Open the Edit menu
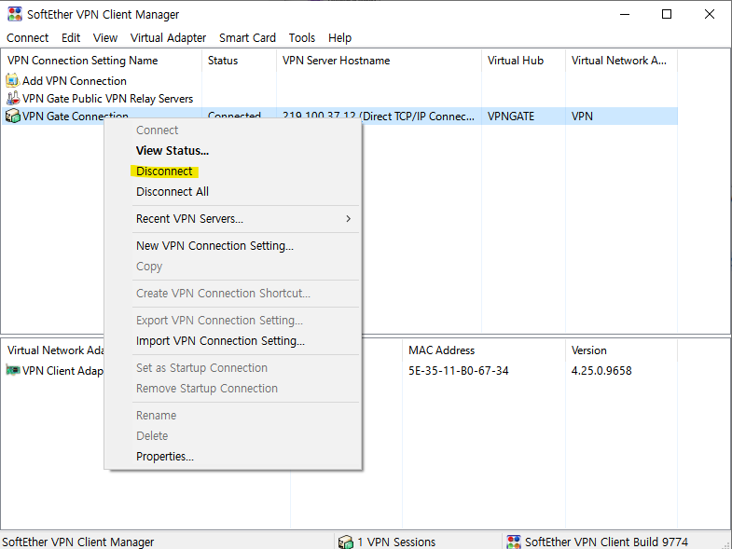Image resolution: width=732 pixels, height=549 pixels. pos(71,38)
